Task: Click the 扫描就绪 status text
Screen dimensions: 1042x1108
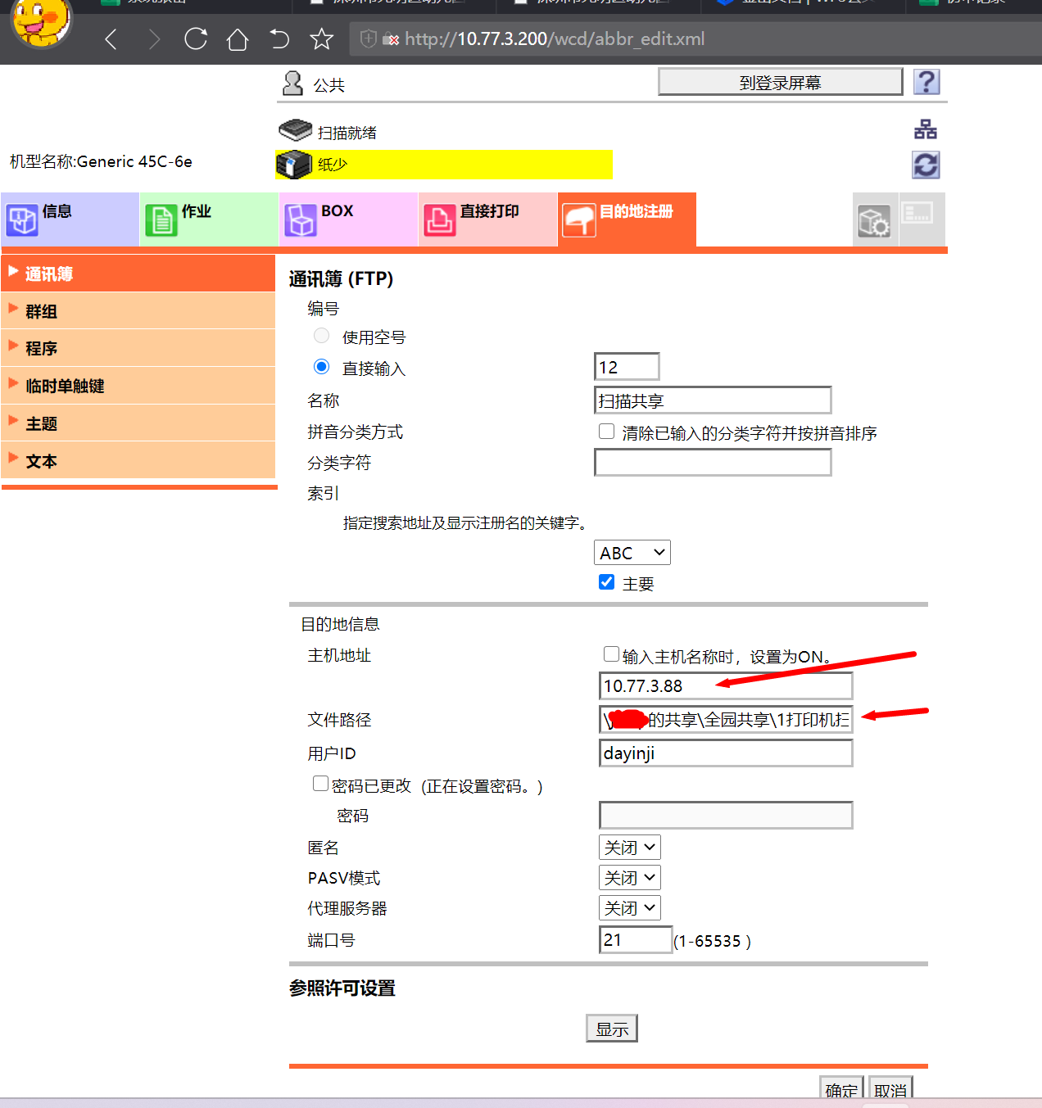Action: (x=347, y=133)
